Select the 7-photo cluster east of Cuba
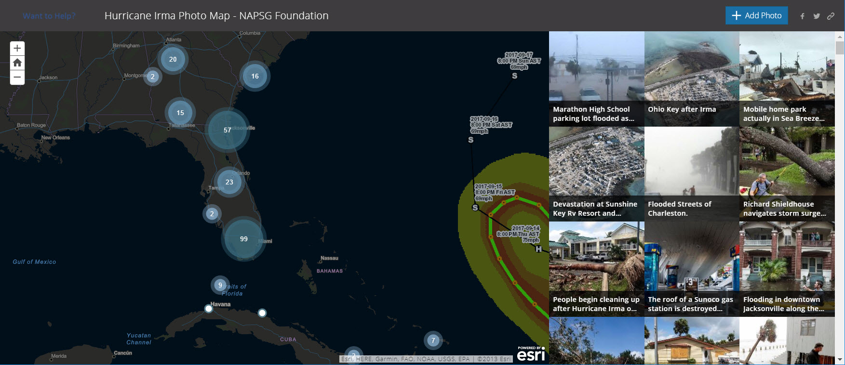 (433, 340)
